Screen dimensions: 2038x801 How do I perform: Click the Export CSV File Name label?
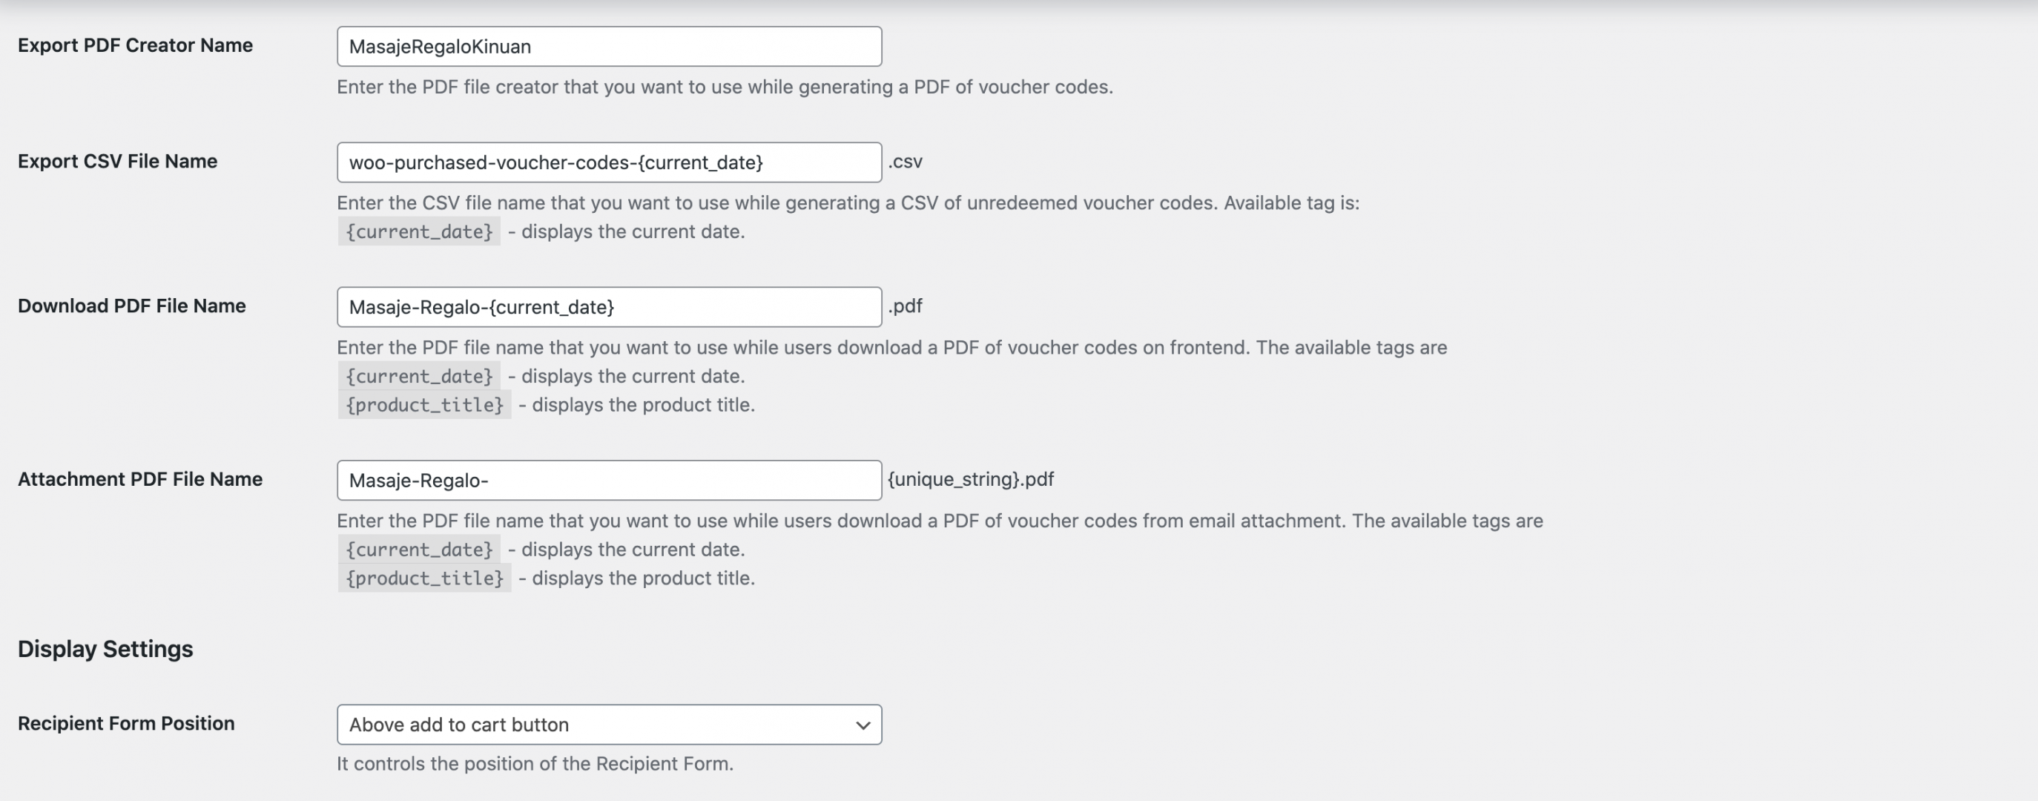tap(117, 162)
